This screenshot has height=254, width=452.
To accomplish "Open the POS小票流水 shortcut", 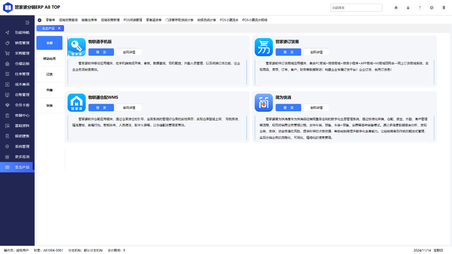I will click(x=229, y=20).
